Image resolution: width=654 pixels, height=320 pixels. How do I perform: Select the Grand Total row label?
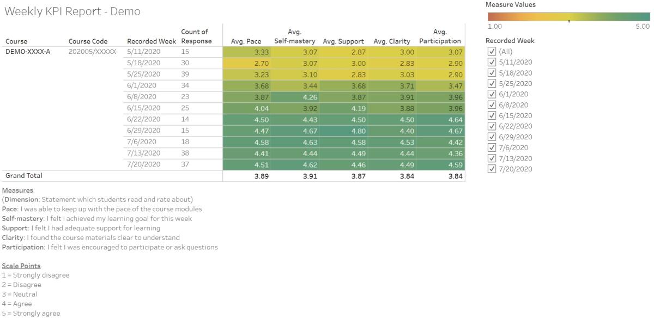[x=25, y=176]
